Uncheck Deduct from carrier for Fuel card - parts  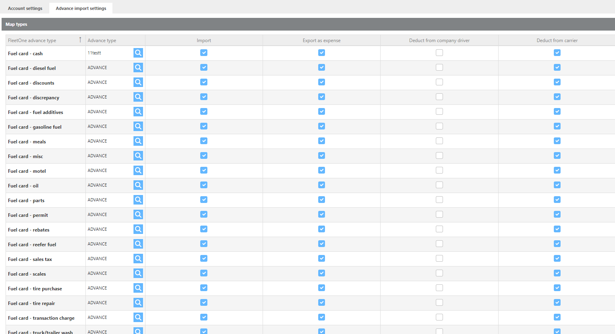[x=557, y=200]
